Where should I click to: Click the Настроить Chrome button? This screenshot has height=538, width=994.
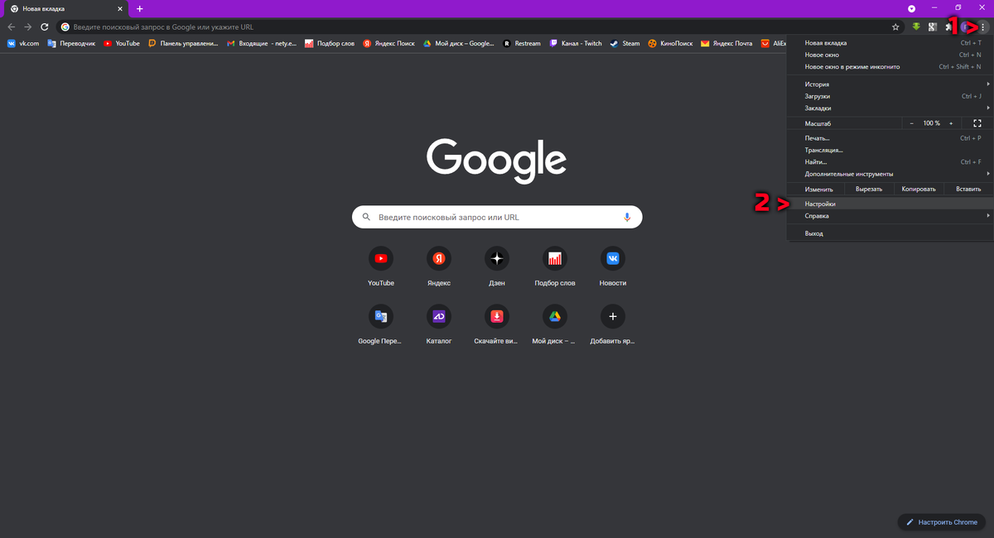[943, 522]
